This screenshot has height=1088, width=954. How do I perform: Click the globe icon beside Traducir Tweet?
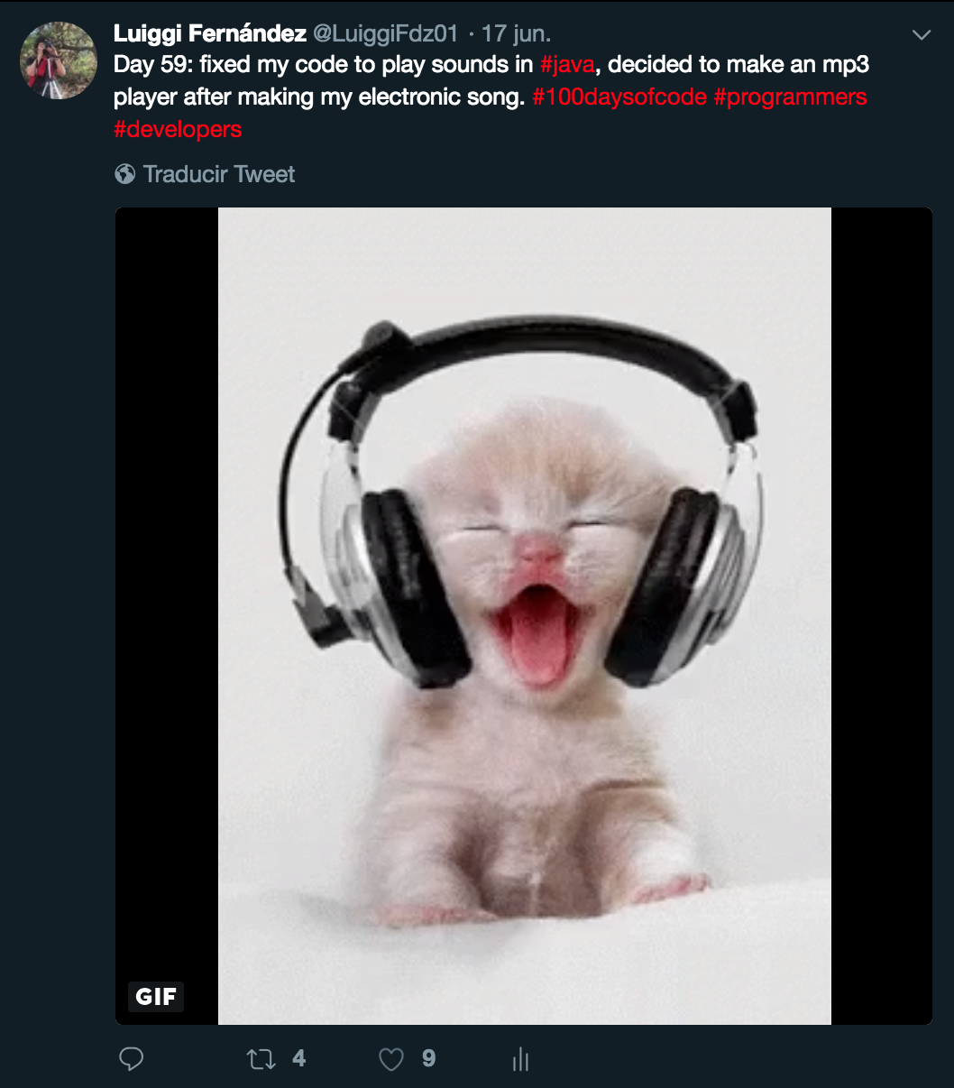124,174
